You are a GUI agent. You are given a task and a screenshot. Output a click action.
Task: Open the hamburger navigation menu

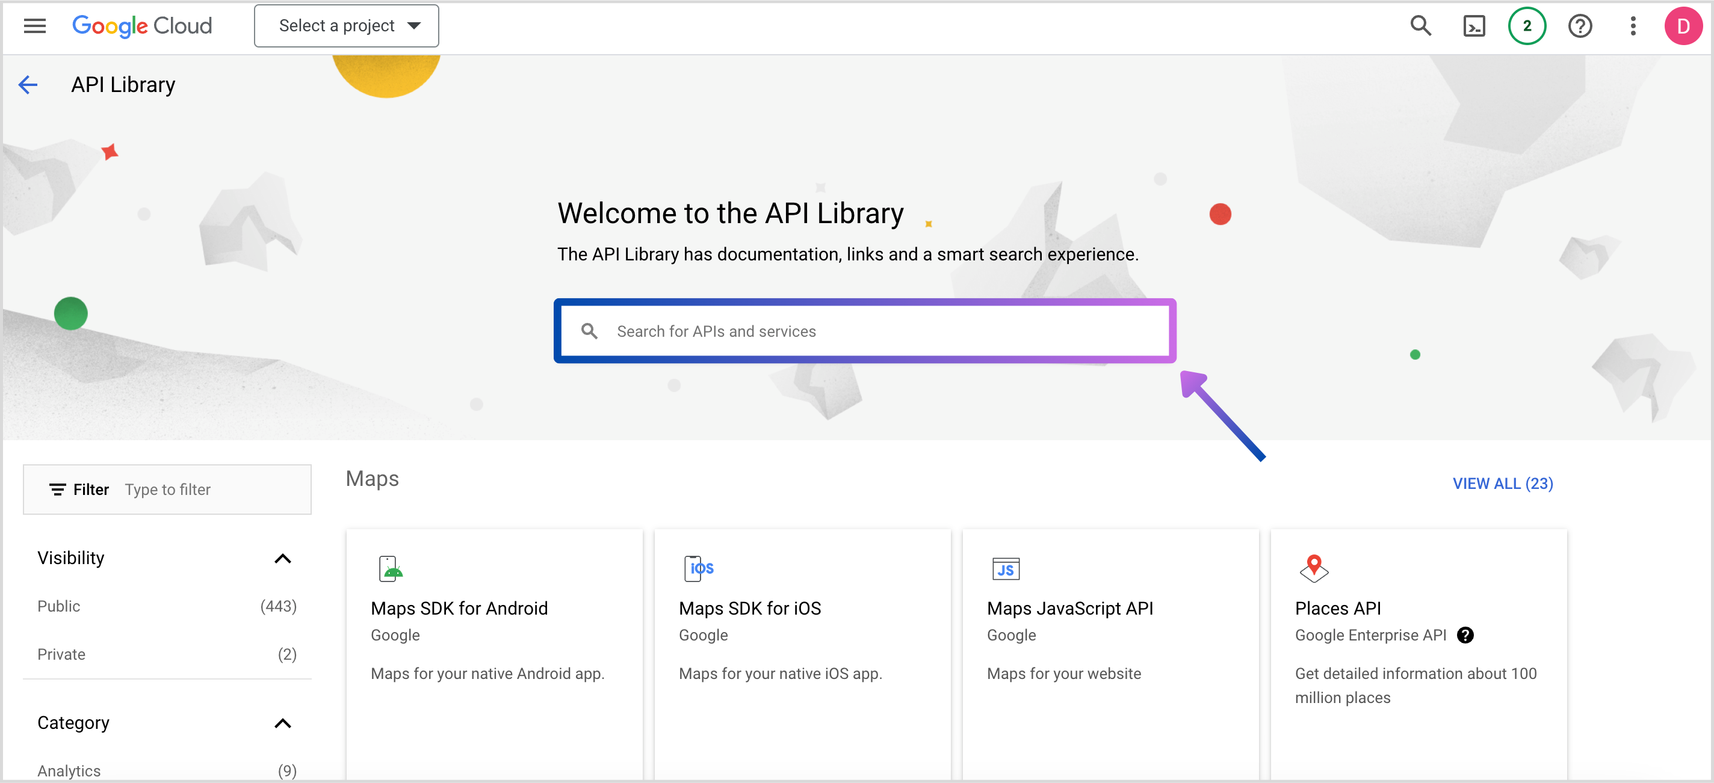click(34, 26)
